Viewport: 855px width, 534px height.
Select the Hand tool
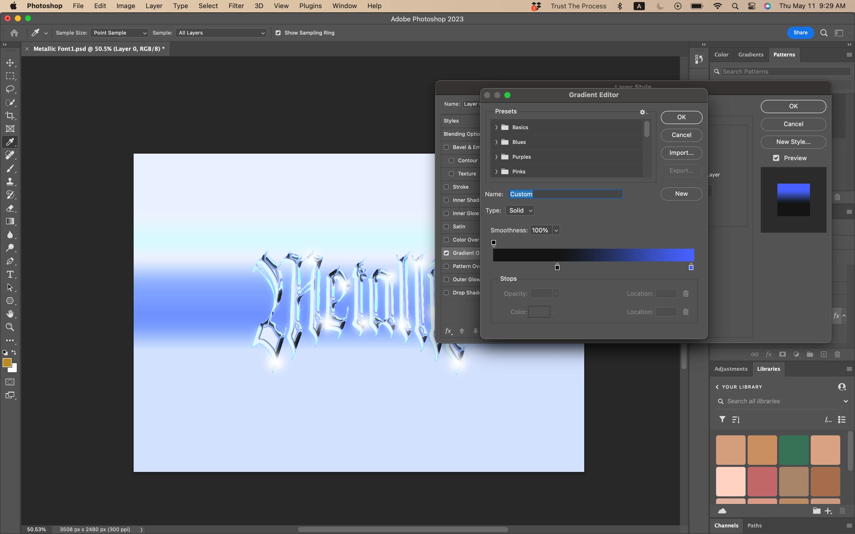(10, 314)
